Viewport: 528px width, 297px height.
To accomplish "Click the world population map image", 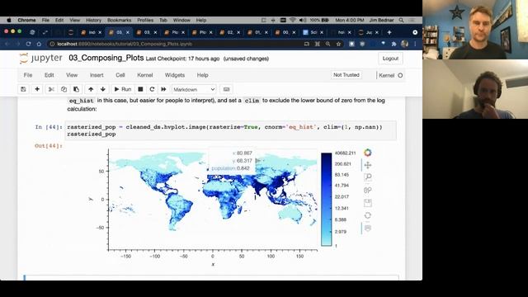I will point(213,200).
